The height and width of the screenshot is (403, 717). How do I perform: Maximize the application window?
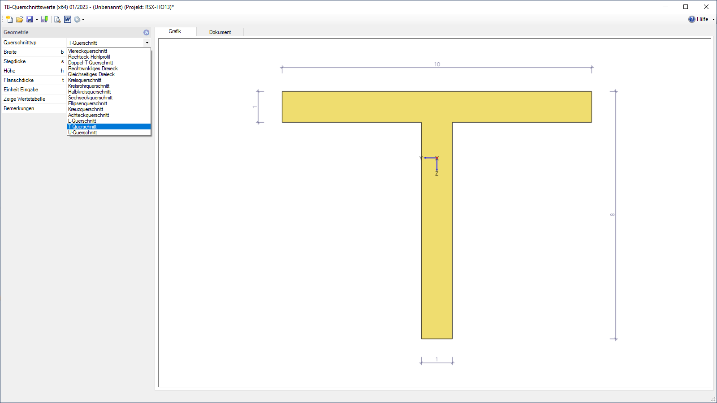click(x=686, y=7)
